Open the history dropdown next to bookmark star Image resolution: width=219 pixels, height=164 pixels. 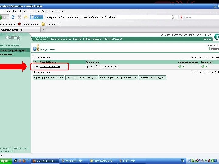[x=176, y=17]
